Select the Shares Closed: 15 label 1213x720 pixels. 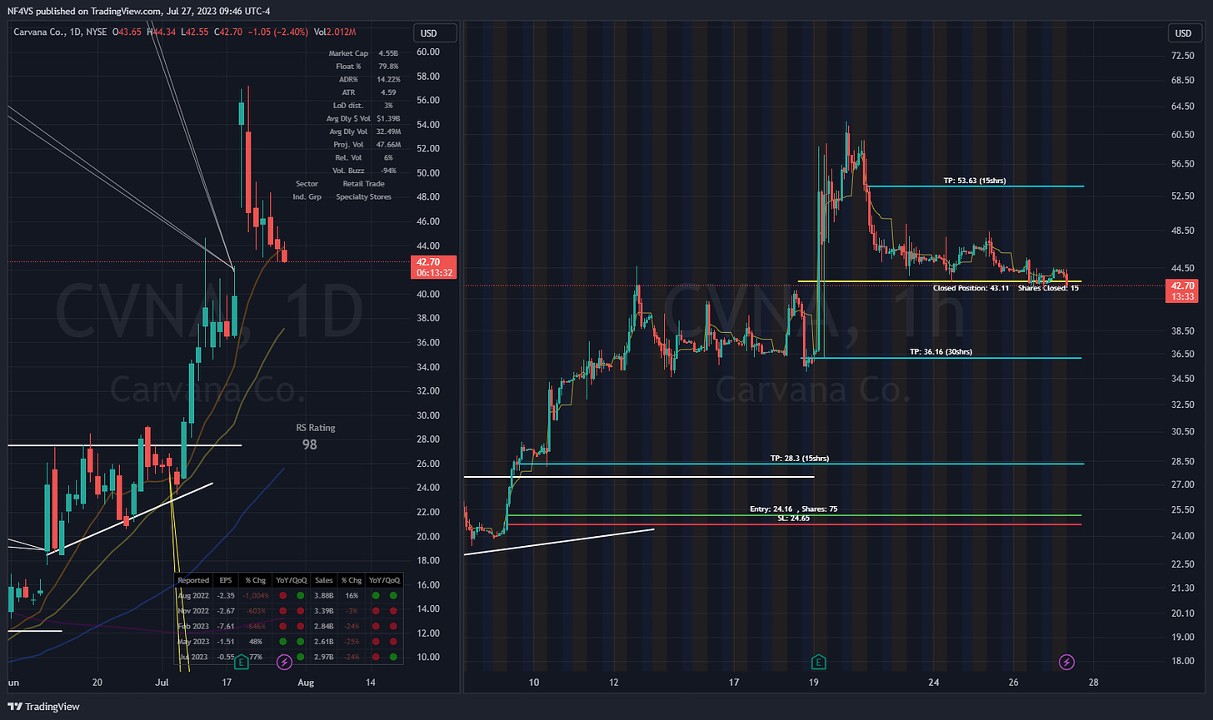(1050, 288)
